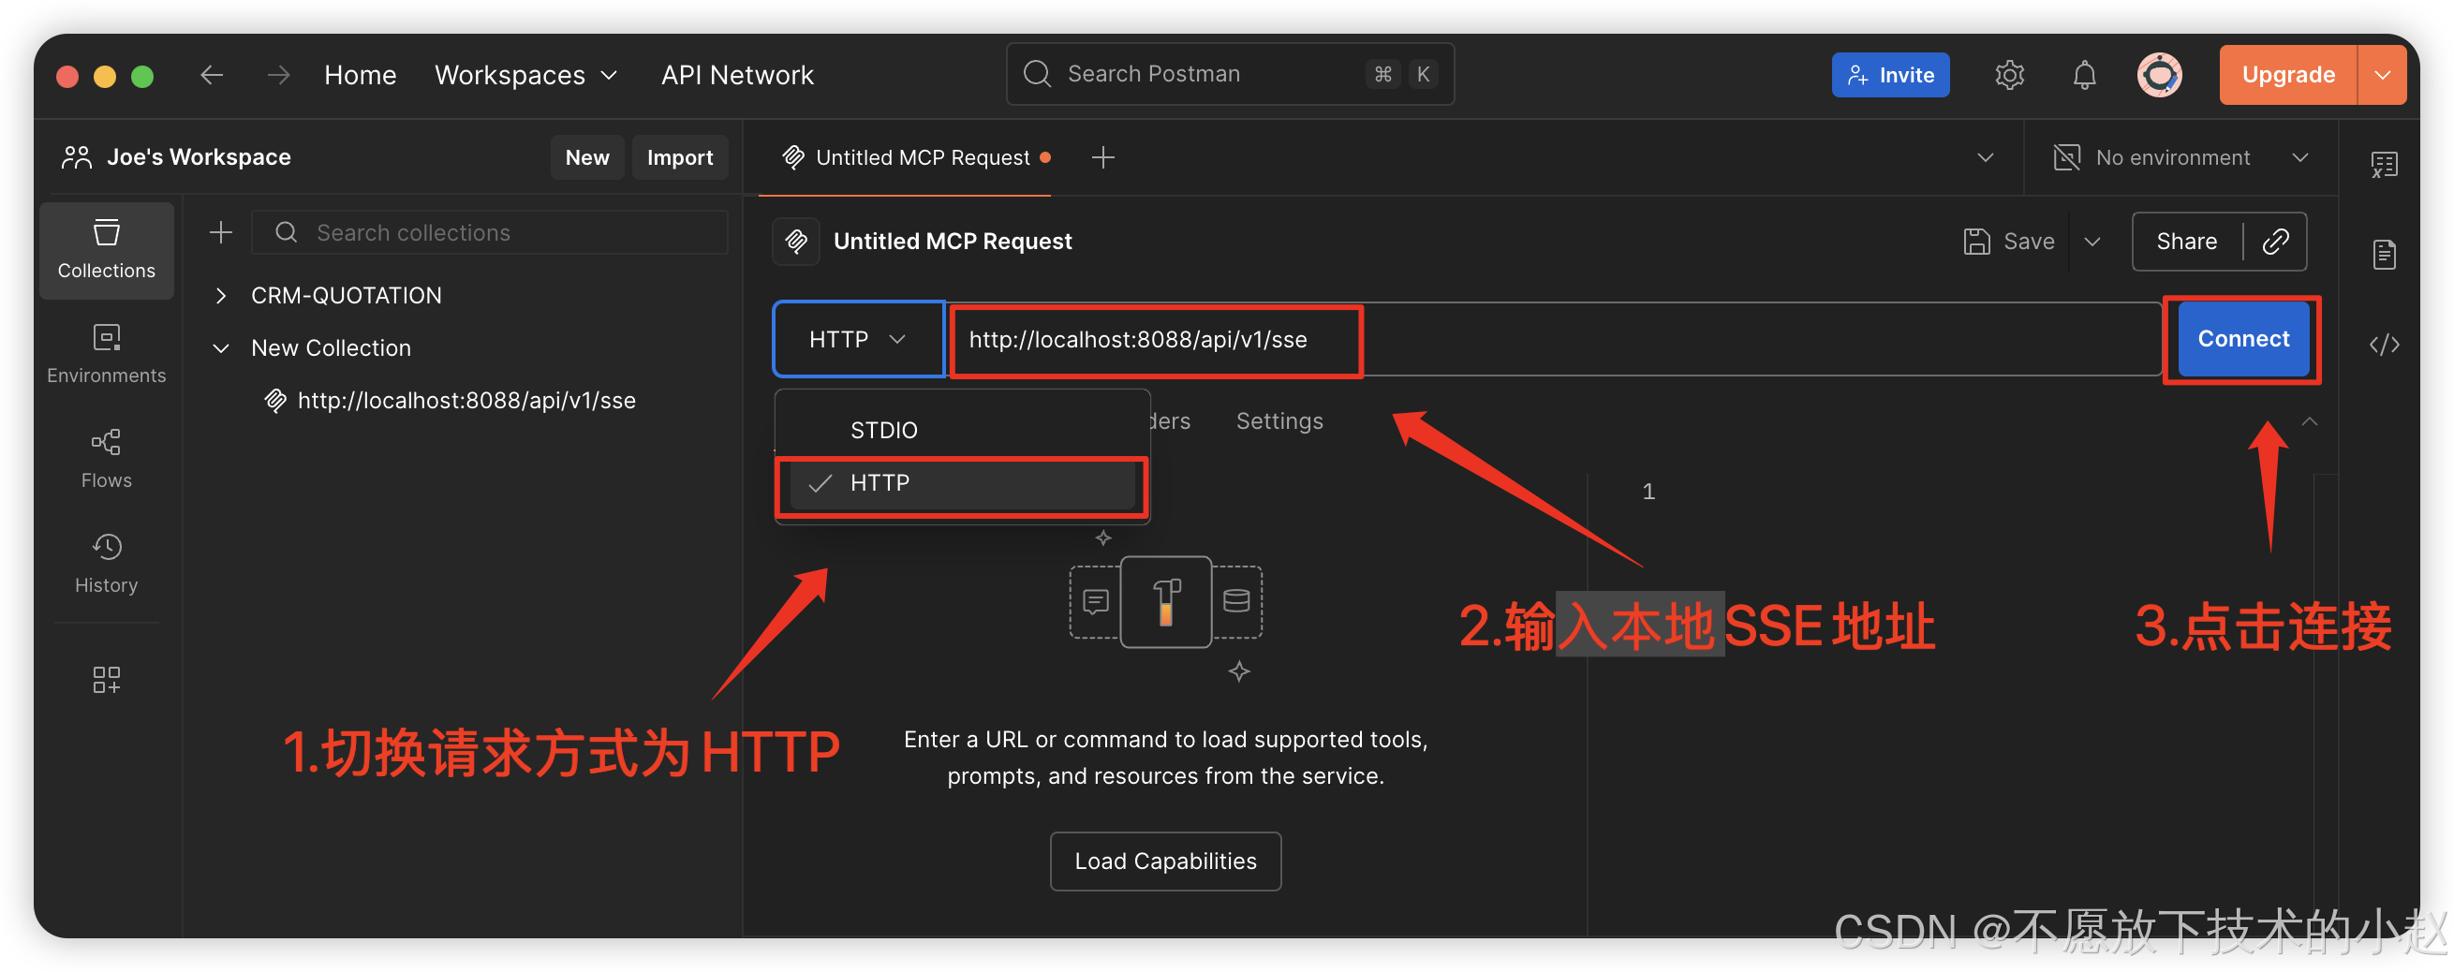Image resolution: width=2454 pixels, height=972 pixels.
Task: Open the History sidebar panel
Action: (106, 563)
